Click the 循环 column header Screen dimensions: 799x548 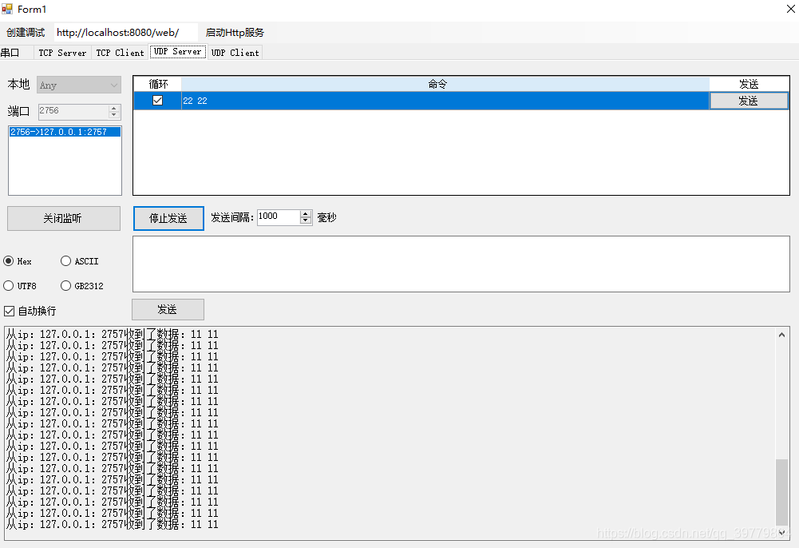(157, 84)
